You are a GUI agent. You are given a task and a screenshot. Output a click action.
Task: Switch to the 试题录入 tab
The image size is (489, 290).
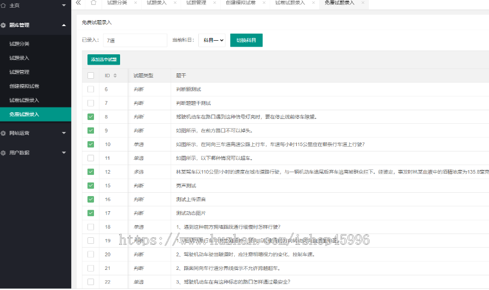[156, 3]
